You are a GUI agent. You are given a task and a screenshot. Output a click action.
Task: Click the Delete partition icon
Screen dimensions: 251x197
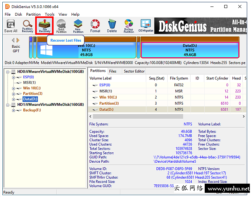click(x=112, y=26)
